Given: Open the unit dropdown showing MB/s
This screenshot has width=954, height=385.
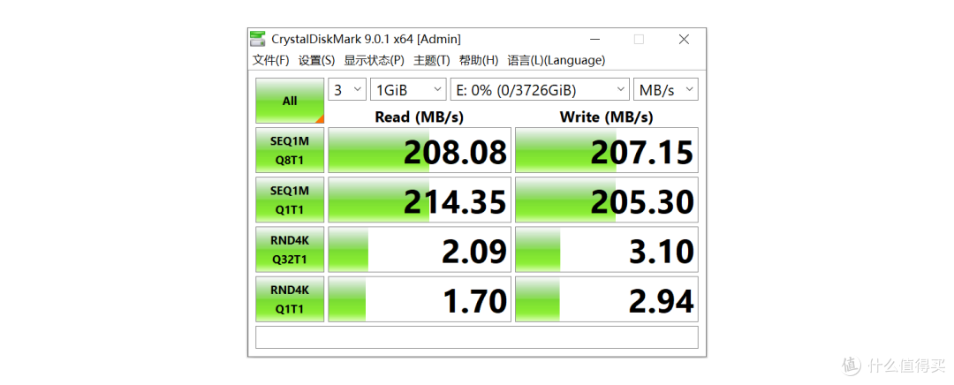Looking at the screenshot, I should [x=666, y=90].
